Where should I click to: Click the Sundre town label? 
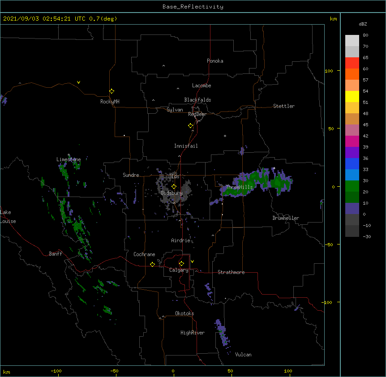131,175
